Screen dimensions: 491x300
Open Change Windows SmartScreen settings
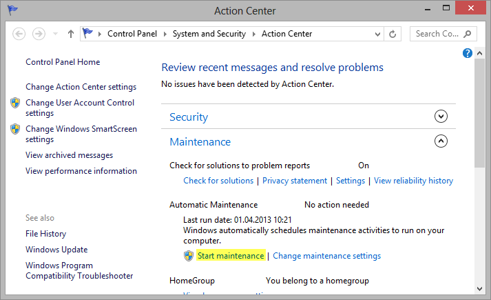[x=81, y=134]
